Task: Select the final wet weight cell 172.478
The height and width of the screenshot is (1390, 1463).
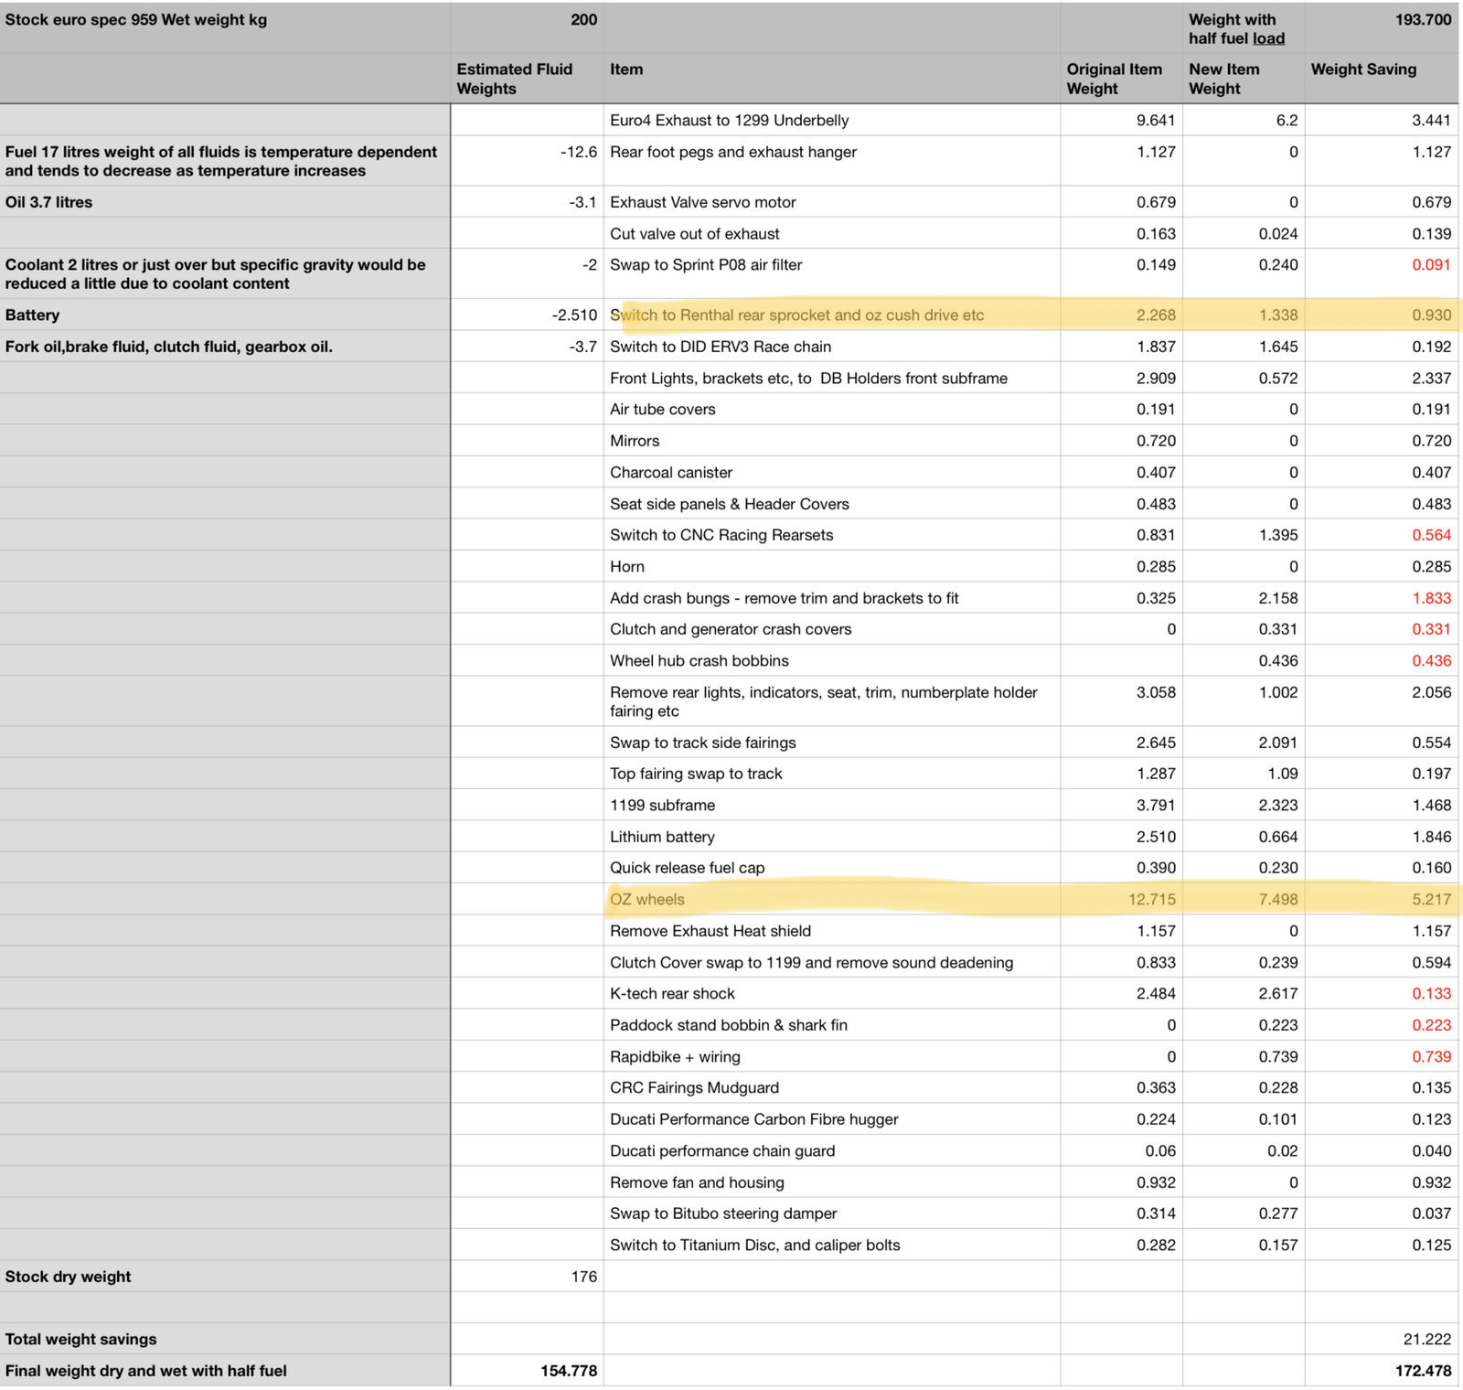Action: tap(1381, 1371)
